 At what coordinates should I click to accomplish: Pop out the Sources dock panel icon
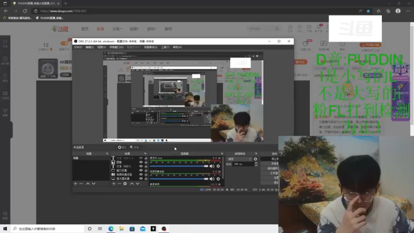[x=145, y=153]
